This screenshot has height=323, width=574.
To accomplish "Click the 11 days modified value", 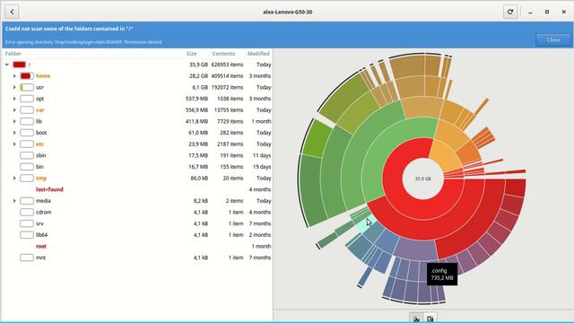I will point(262,155).
